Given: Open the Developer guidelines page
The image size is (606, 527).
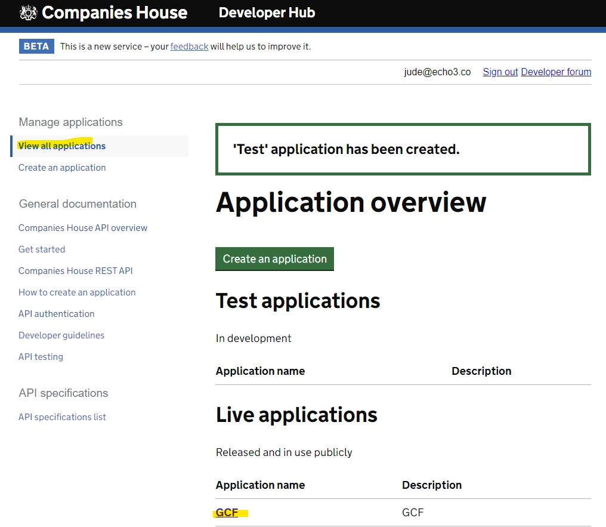Looking at the screenshot, I should click(x=61, y=335).
